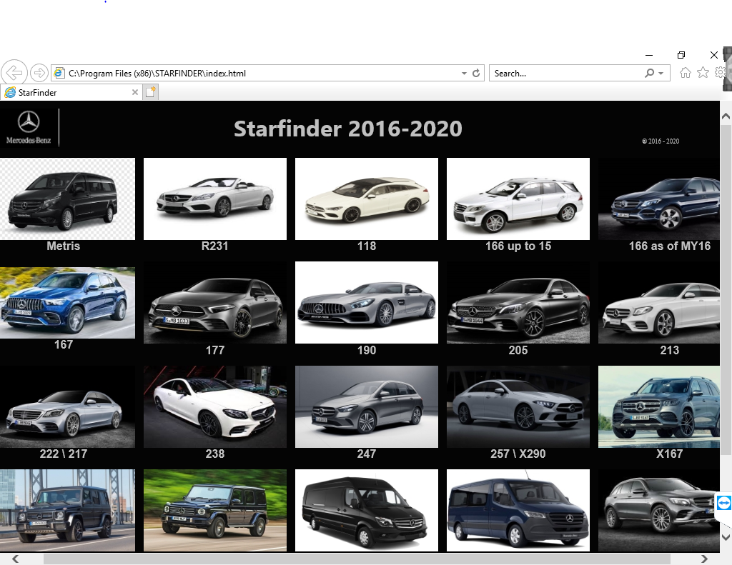
Task: Open Favorites star icon
Action: coord(703,73)
